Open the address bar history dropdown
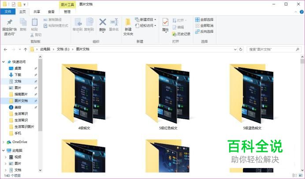The height and width of the screenshot is (179, 305). pos(235,50)
